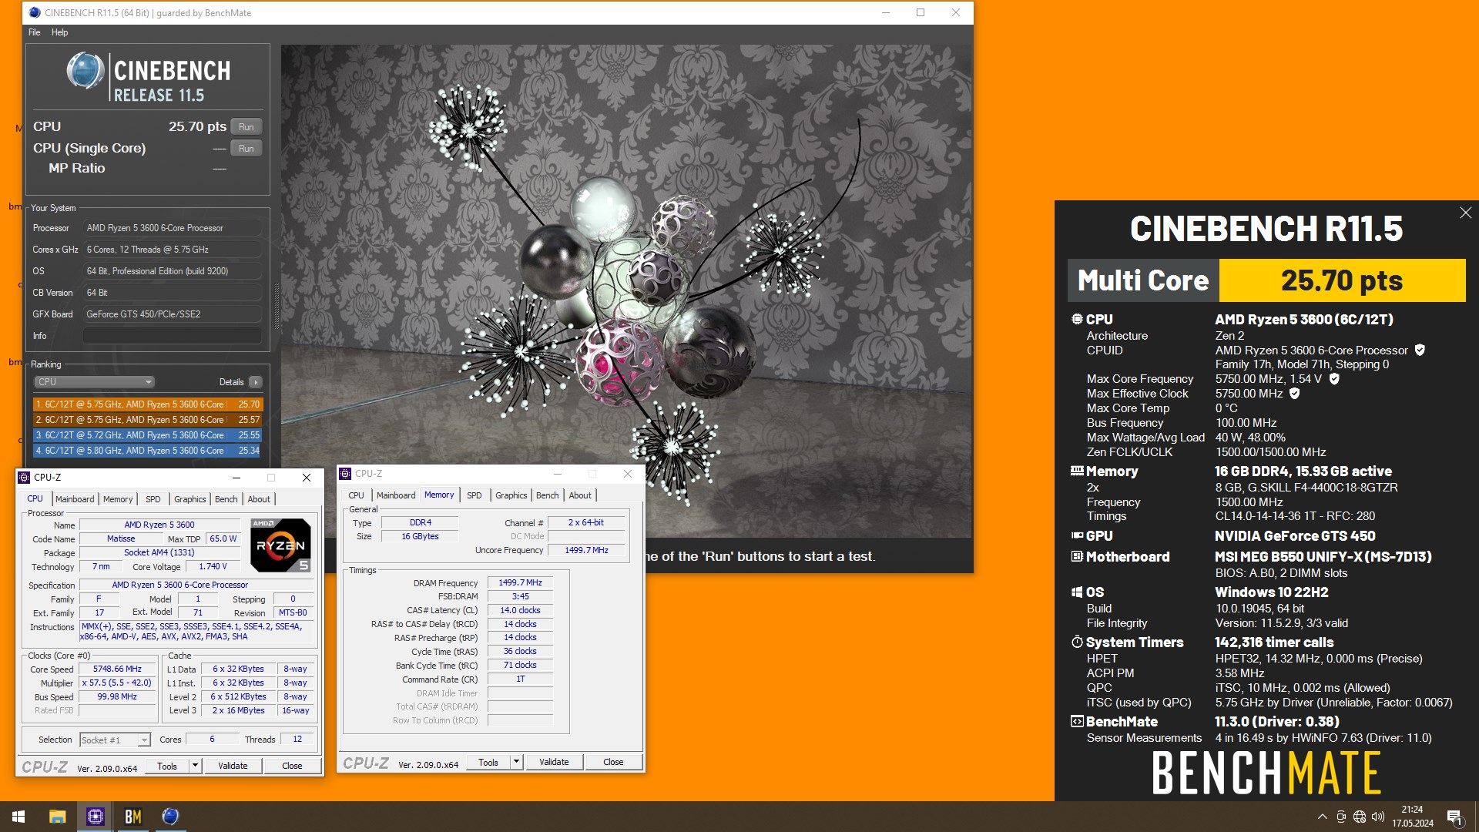Open SPD tab in left CPU-Z window
Image resolution: width=1479 pixels, height=832 pixels.
click(x=153, y=499)
